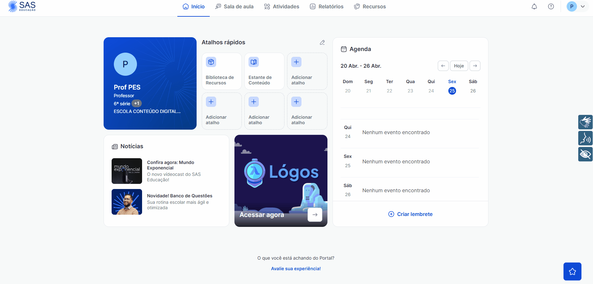Switch to the Sala de aula tab
The height and width of the screenshot is (284, 593).
[234, 6]
